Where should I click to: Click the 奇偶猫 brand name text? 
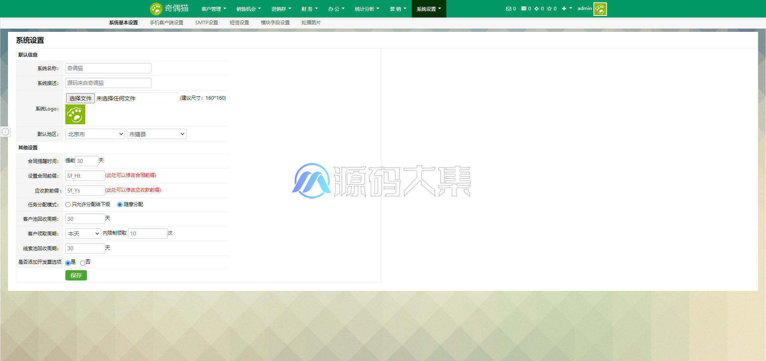pos(177,8)
